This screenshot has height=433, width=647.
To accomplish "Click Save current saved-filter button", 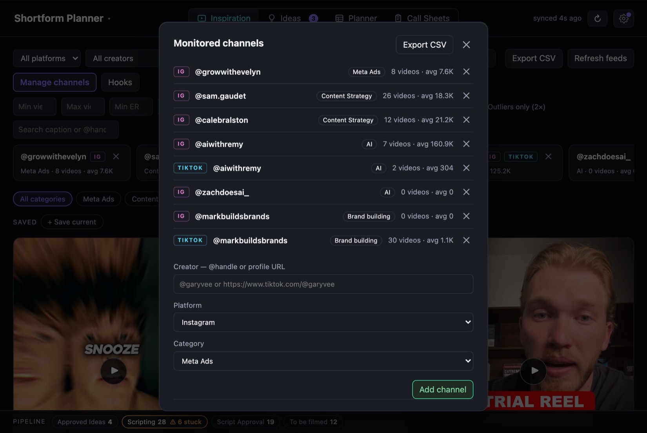I will tap(72, 222).
